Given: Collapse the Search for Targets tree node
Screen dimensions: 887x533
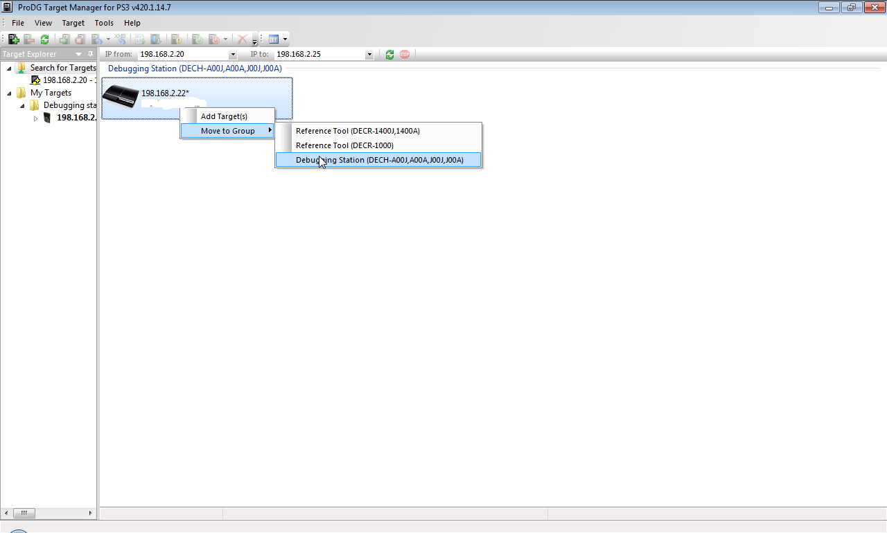Looking at the screenshot, I should click(9, 69).
